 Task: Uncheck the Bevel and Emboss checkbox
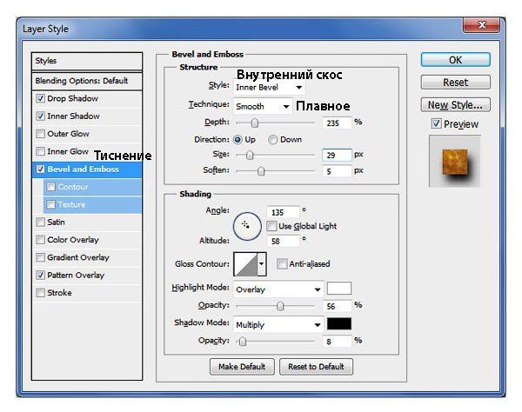tap(40, 169)
